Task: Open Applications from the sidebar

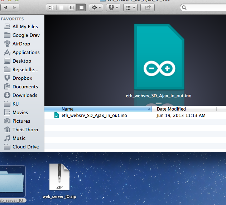Action: (x=22, y=52)
